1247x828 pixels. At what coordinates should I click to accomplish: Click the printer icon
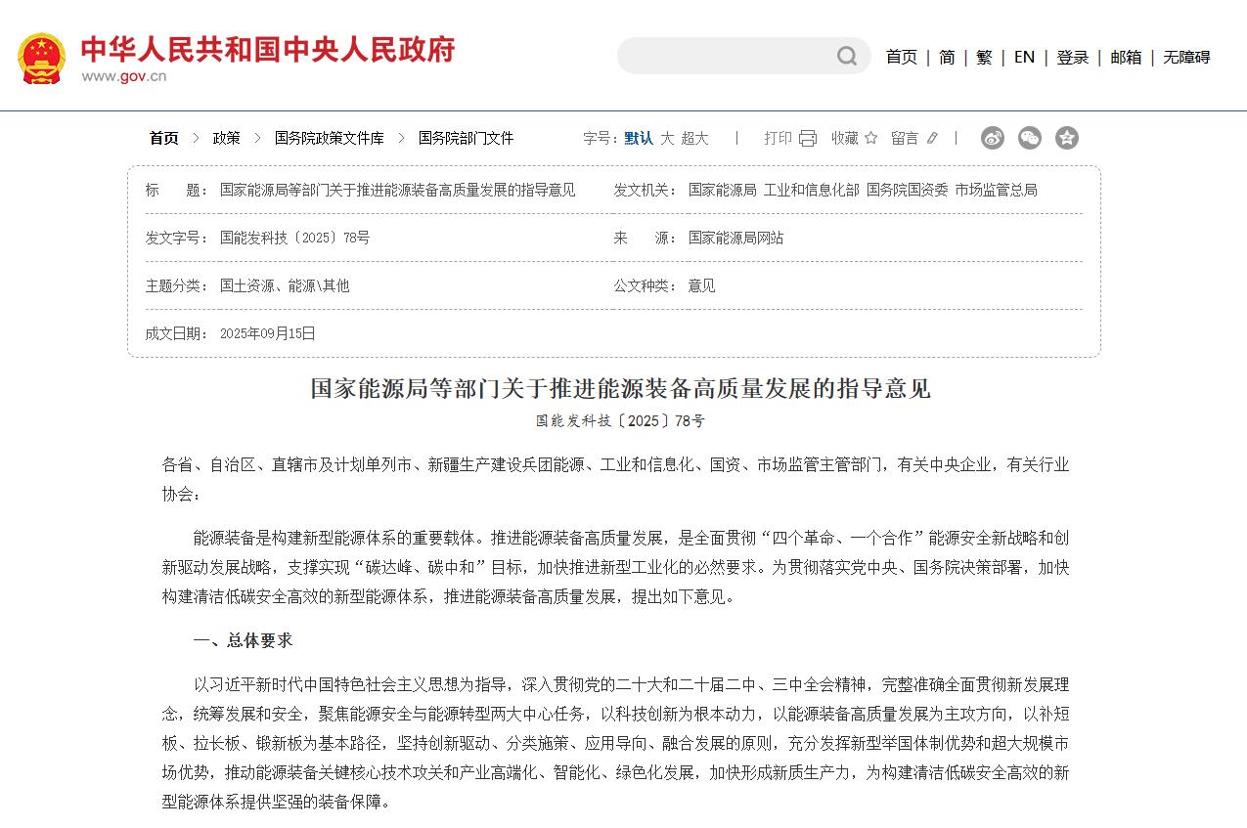[808, 138]
